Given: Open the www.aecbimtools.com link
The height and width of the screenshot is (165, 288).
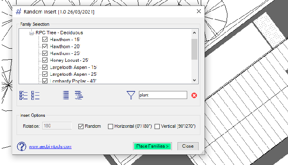Looking at the screenshot, I should (x=50, y=147).
